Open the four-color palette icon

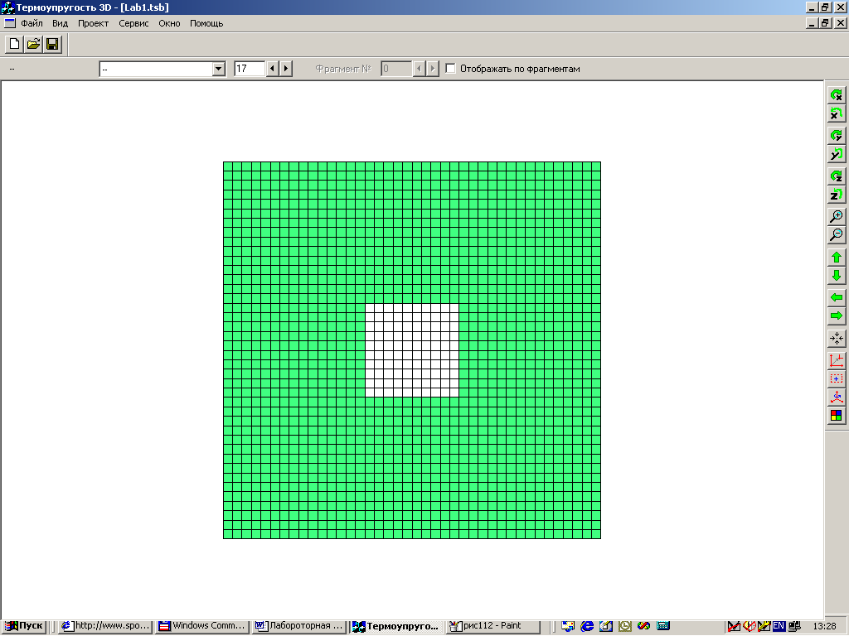[837, 416]
